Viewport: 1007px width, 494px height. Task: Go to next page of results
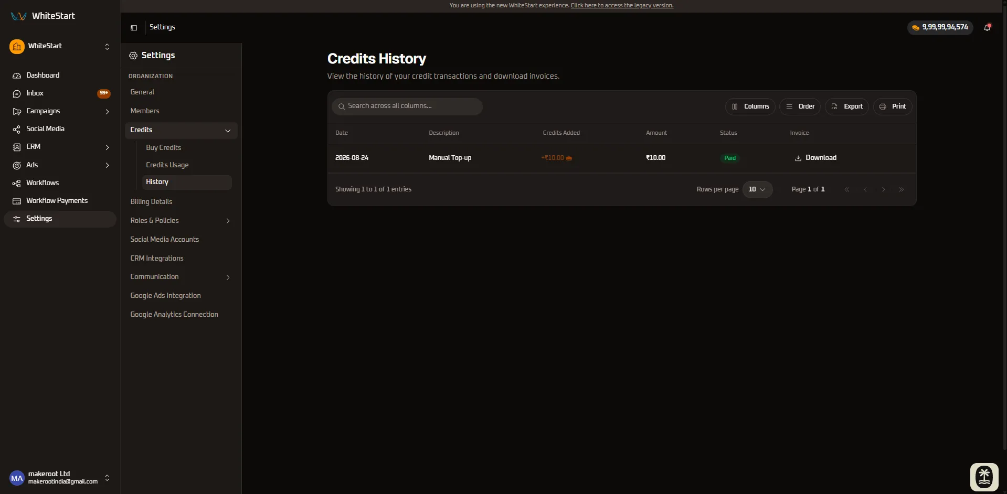(883, 189)
